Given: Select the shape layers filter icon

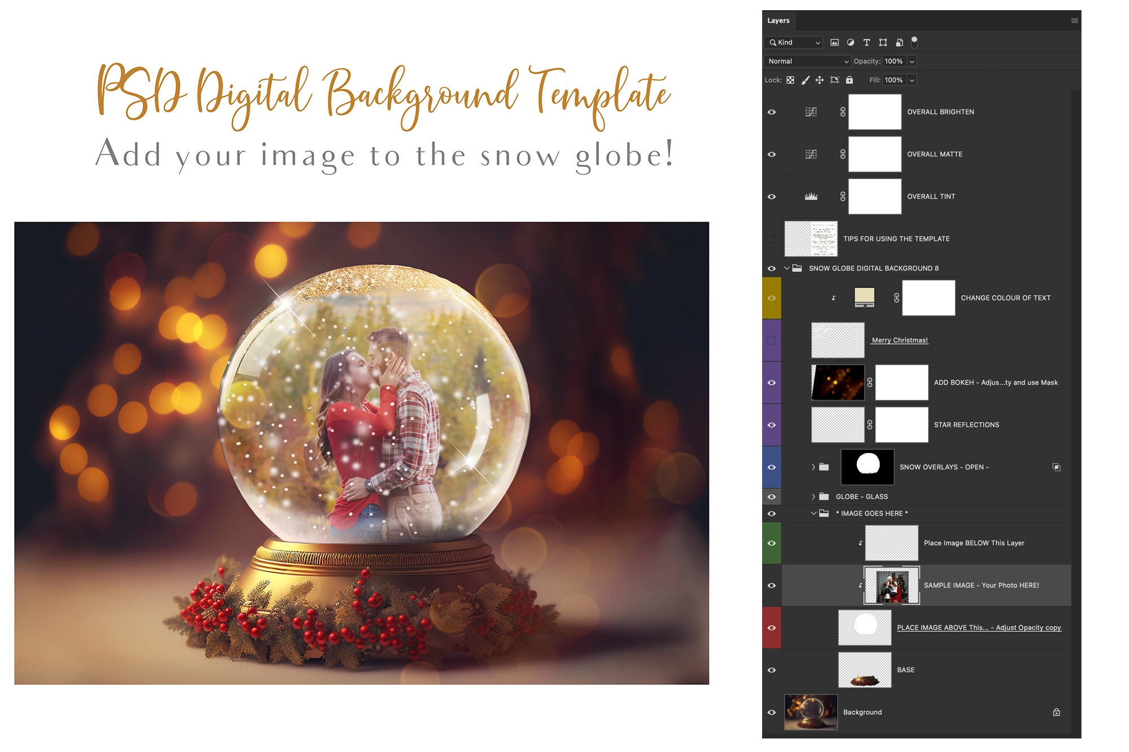Looking at the screenshot, I should point(883,42).
